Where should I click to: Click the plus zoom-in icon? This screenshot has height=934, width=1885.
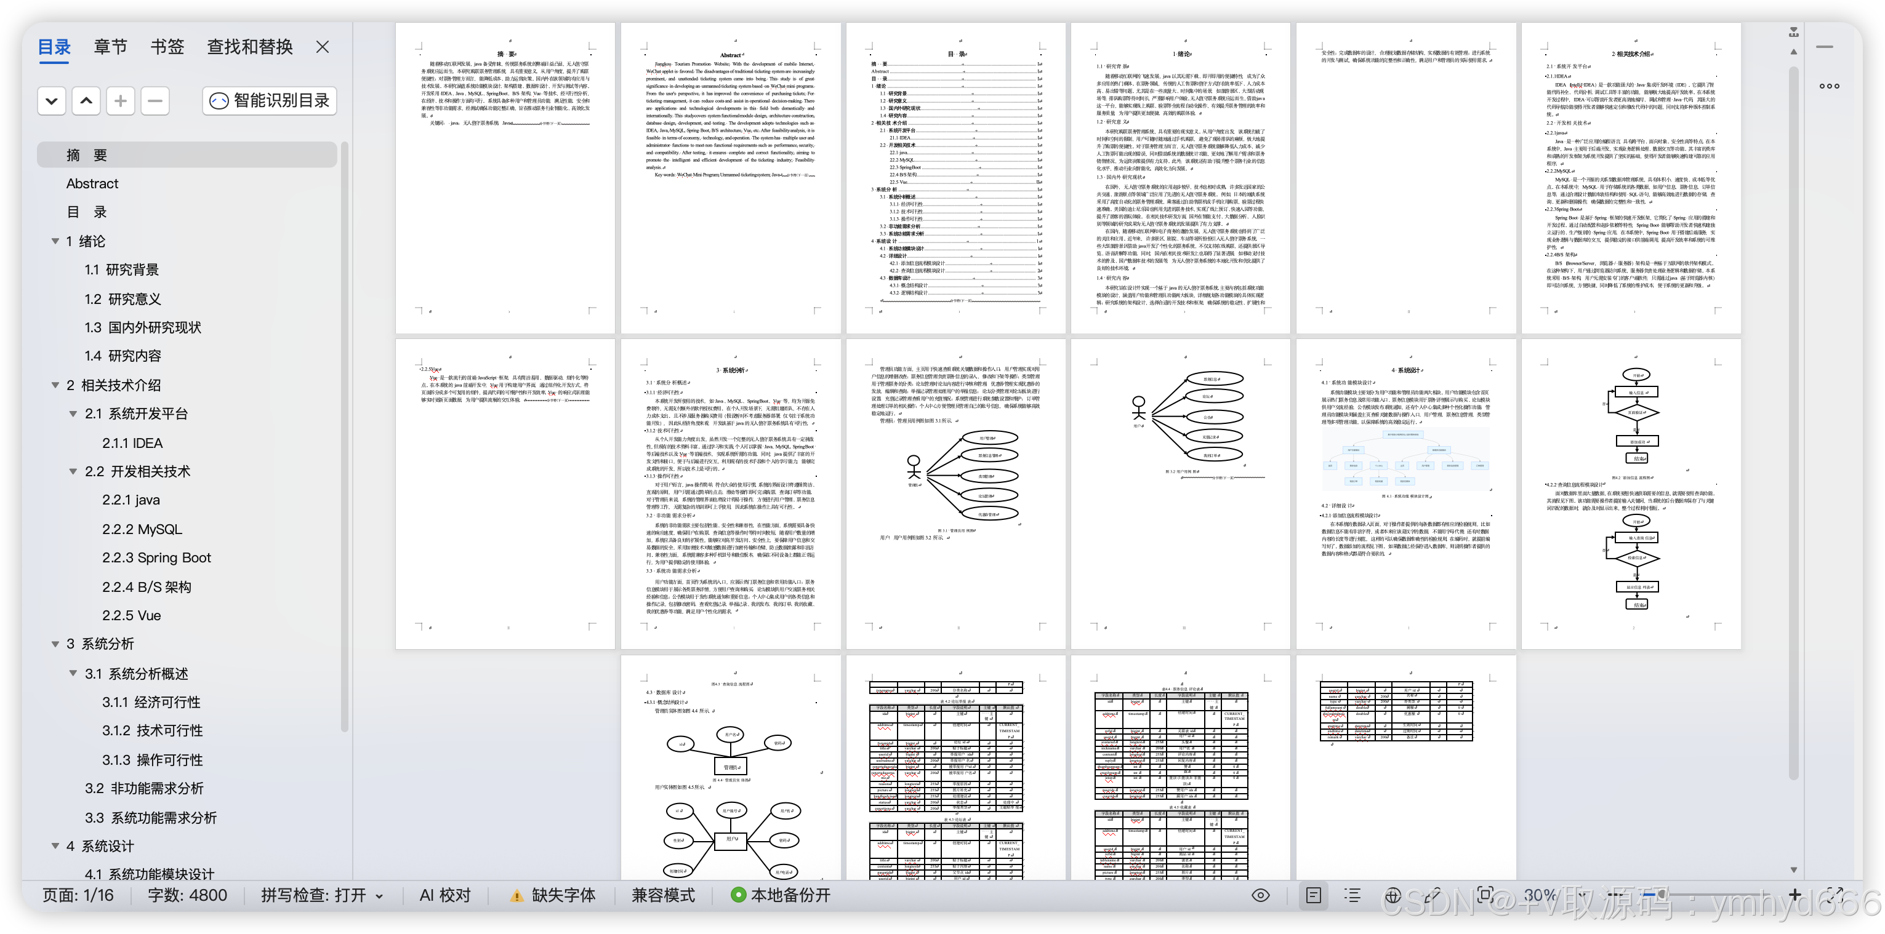tap(1795, 895)
